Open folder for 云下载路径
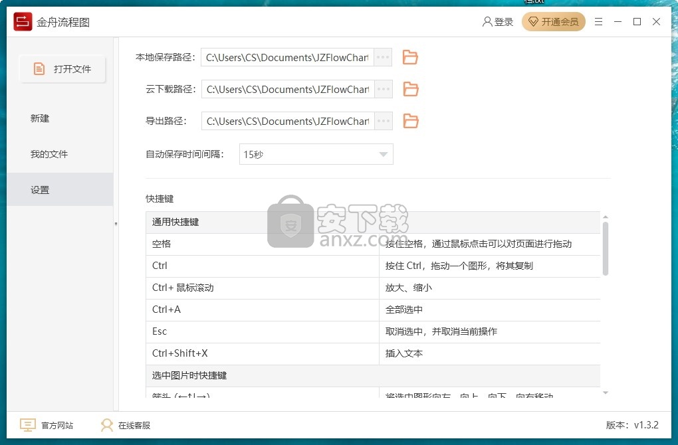The height and width of the screenshot is (445, 678). click(x=410, y=89)
